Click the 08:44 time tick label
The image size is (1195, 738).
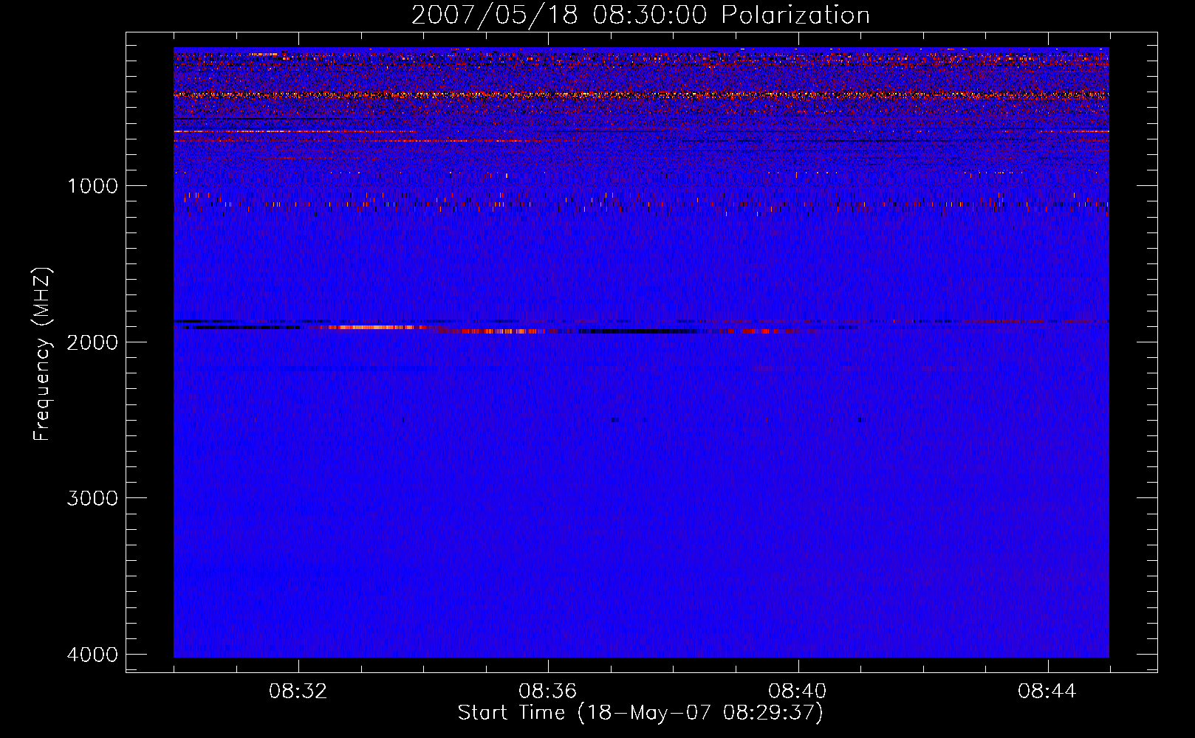pos(1047,692)
